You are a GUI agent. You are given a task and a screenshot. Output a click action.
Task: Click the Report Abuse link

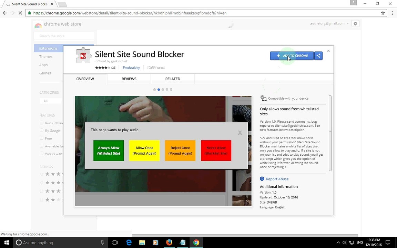pos(277,179)
